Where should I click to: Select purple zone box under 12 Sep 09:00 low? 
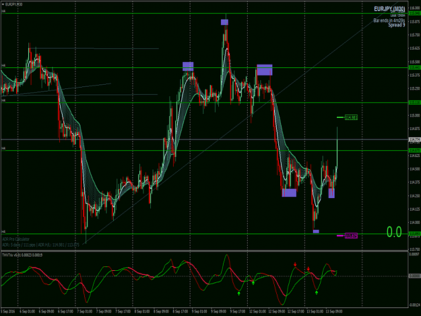coord(289,193)
